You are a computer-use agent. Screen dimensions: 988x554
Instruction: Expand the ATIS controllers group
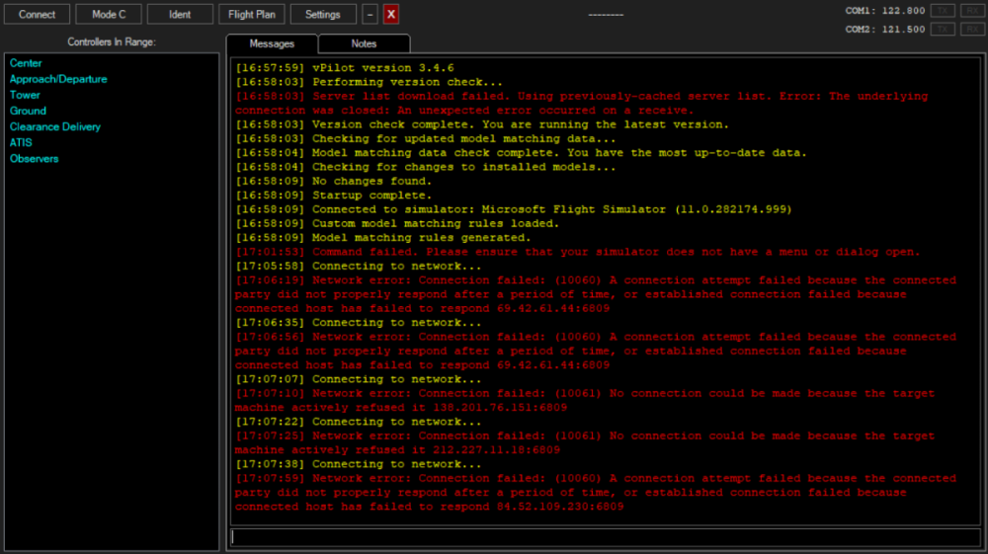pyautogui.click(x=21, y=142)
